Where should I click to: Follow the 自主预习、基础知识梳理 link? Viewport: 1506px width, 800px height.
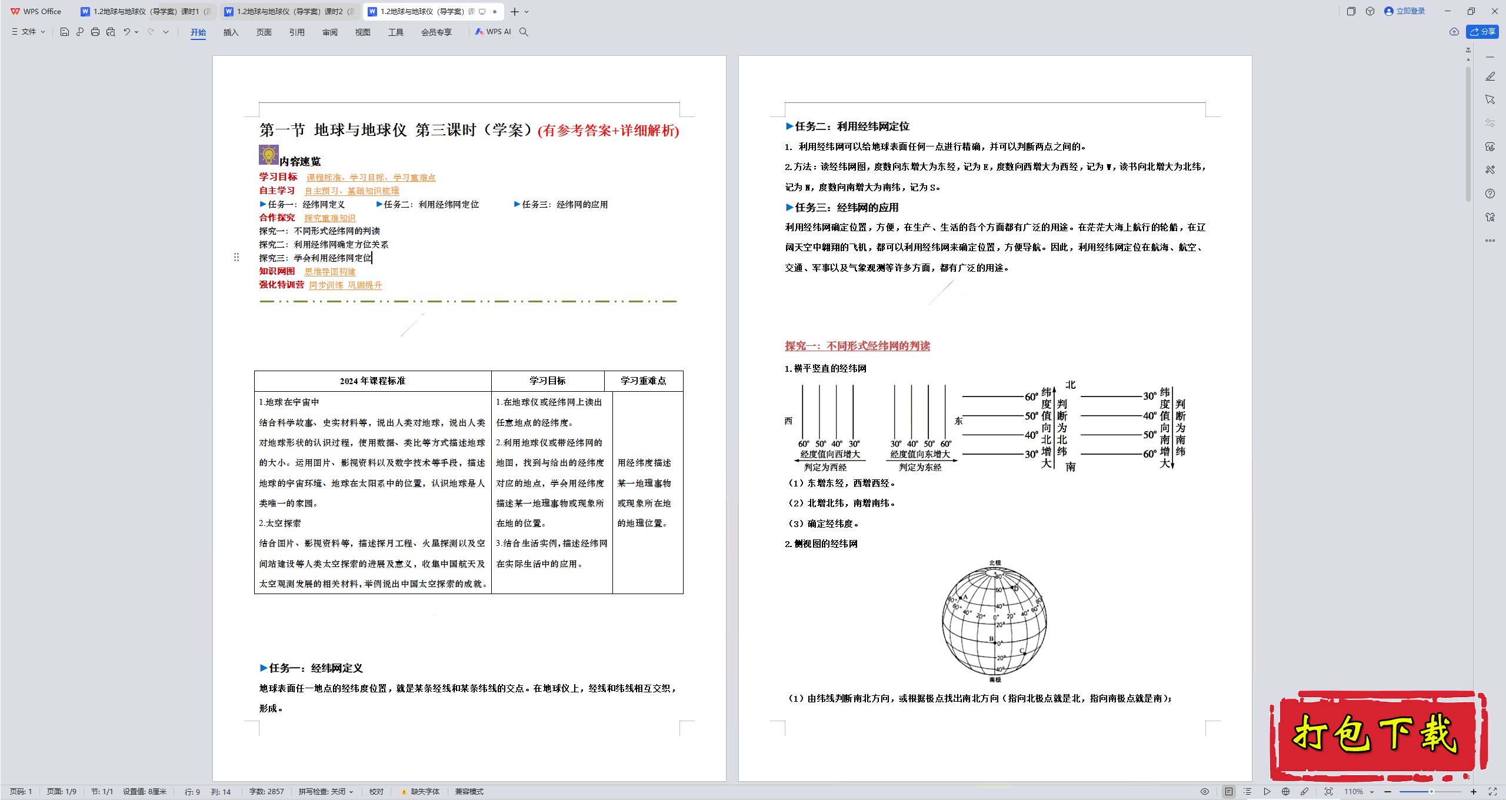coord(352,191)
